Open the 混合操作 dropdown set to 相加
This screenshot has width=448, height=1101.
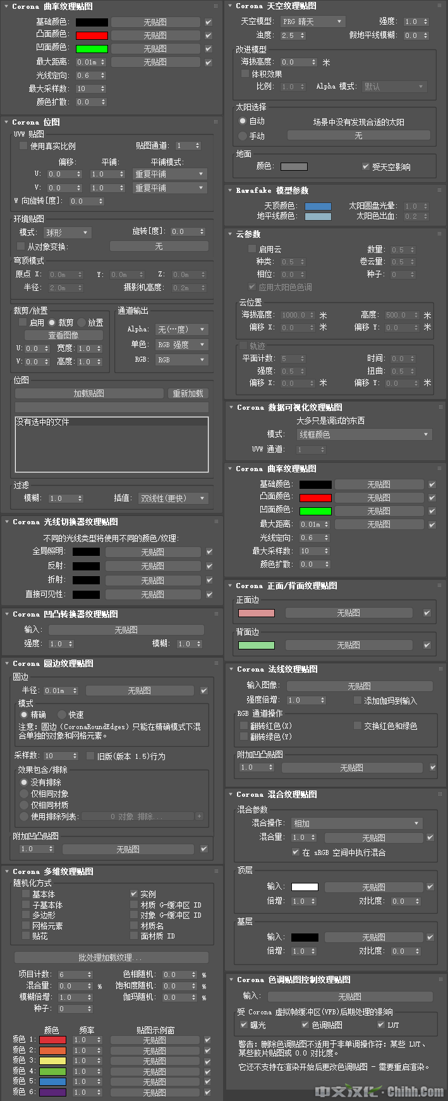coord(356,823)
